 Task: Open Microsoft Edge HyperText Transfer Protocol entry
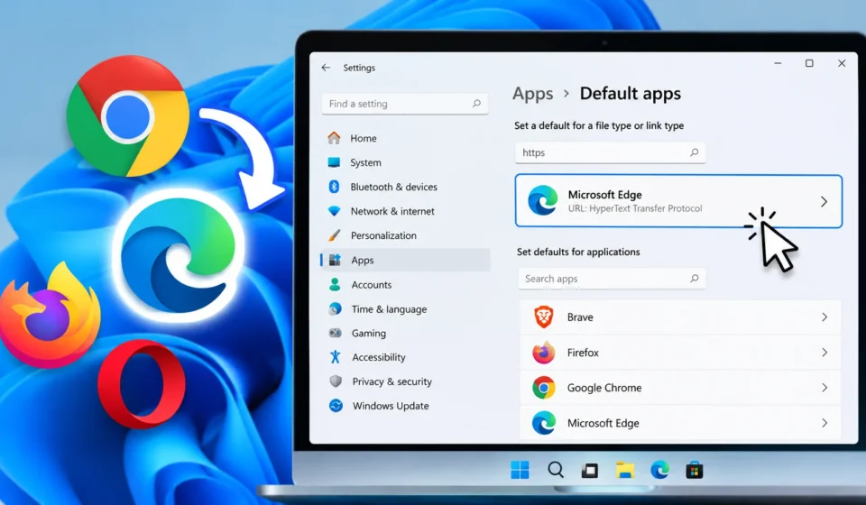tap(678, 201)
